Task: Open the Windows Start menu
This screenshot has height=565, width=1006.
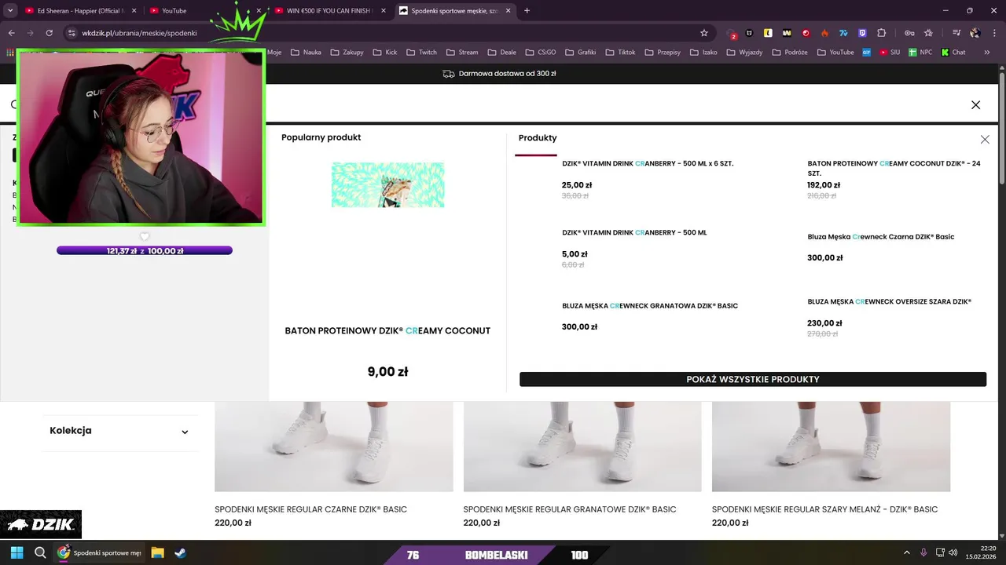Action: click(x=17, y=552)
